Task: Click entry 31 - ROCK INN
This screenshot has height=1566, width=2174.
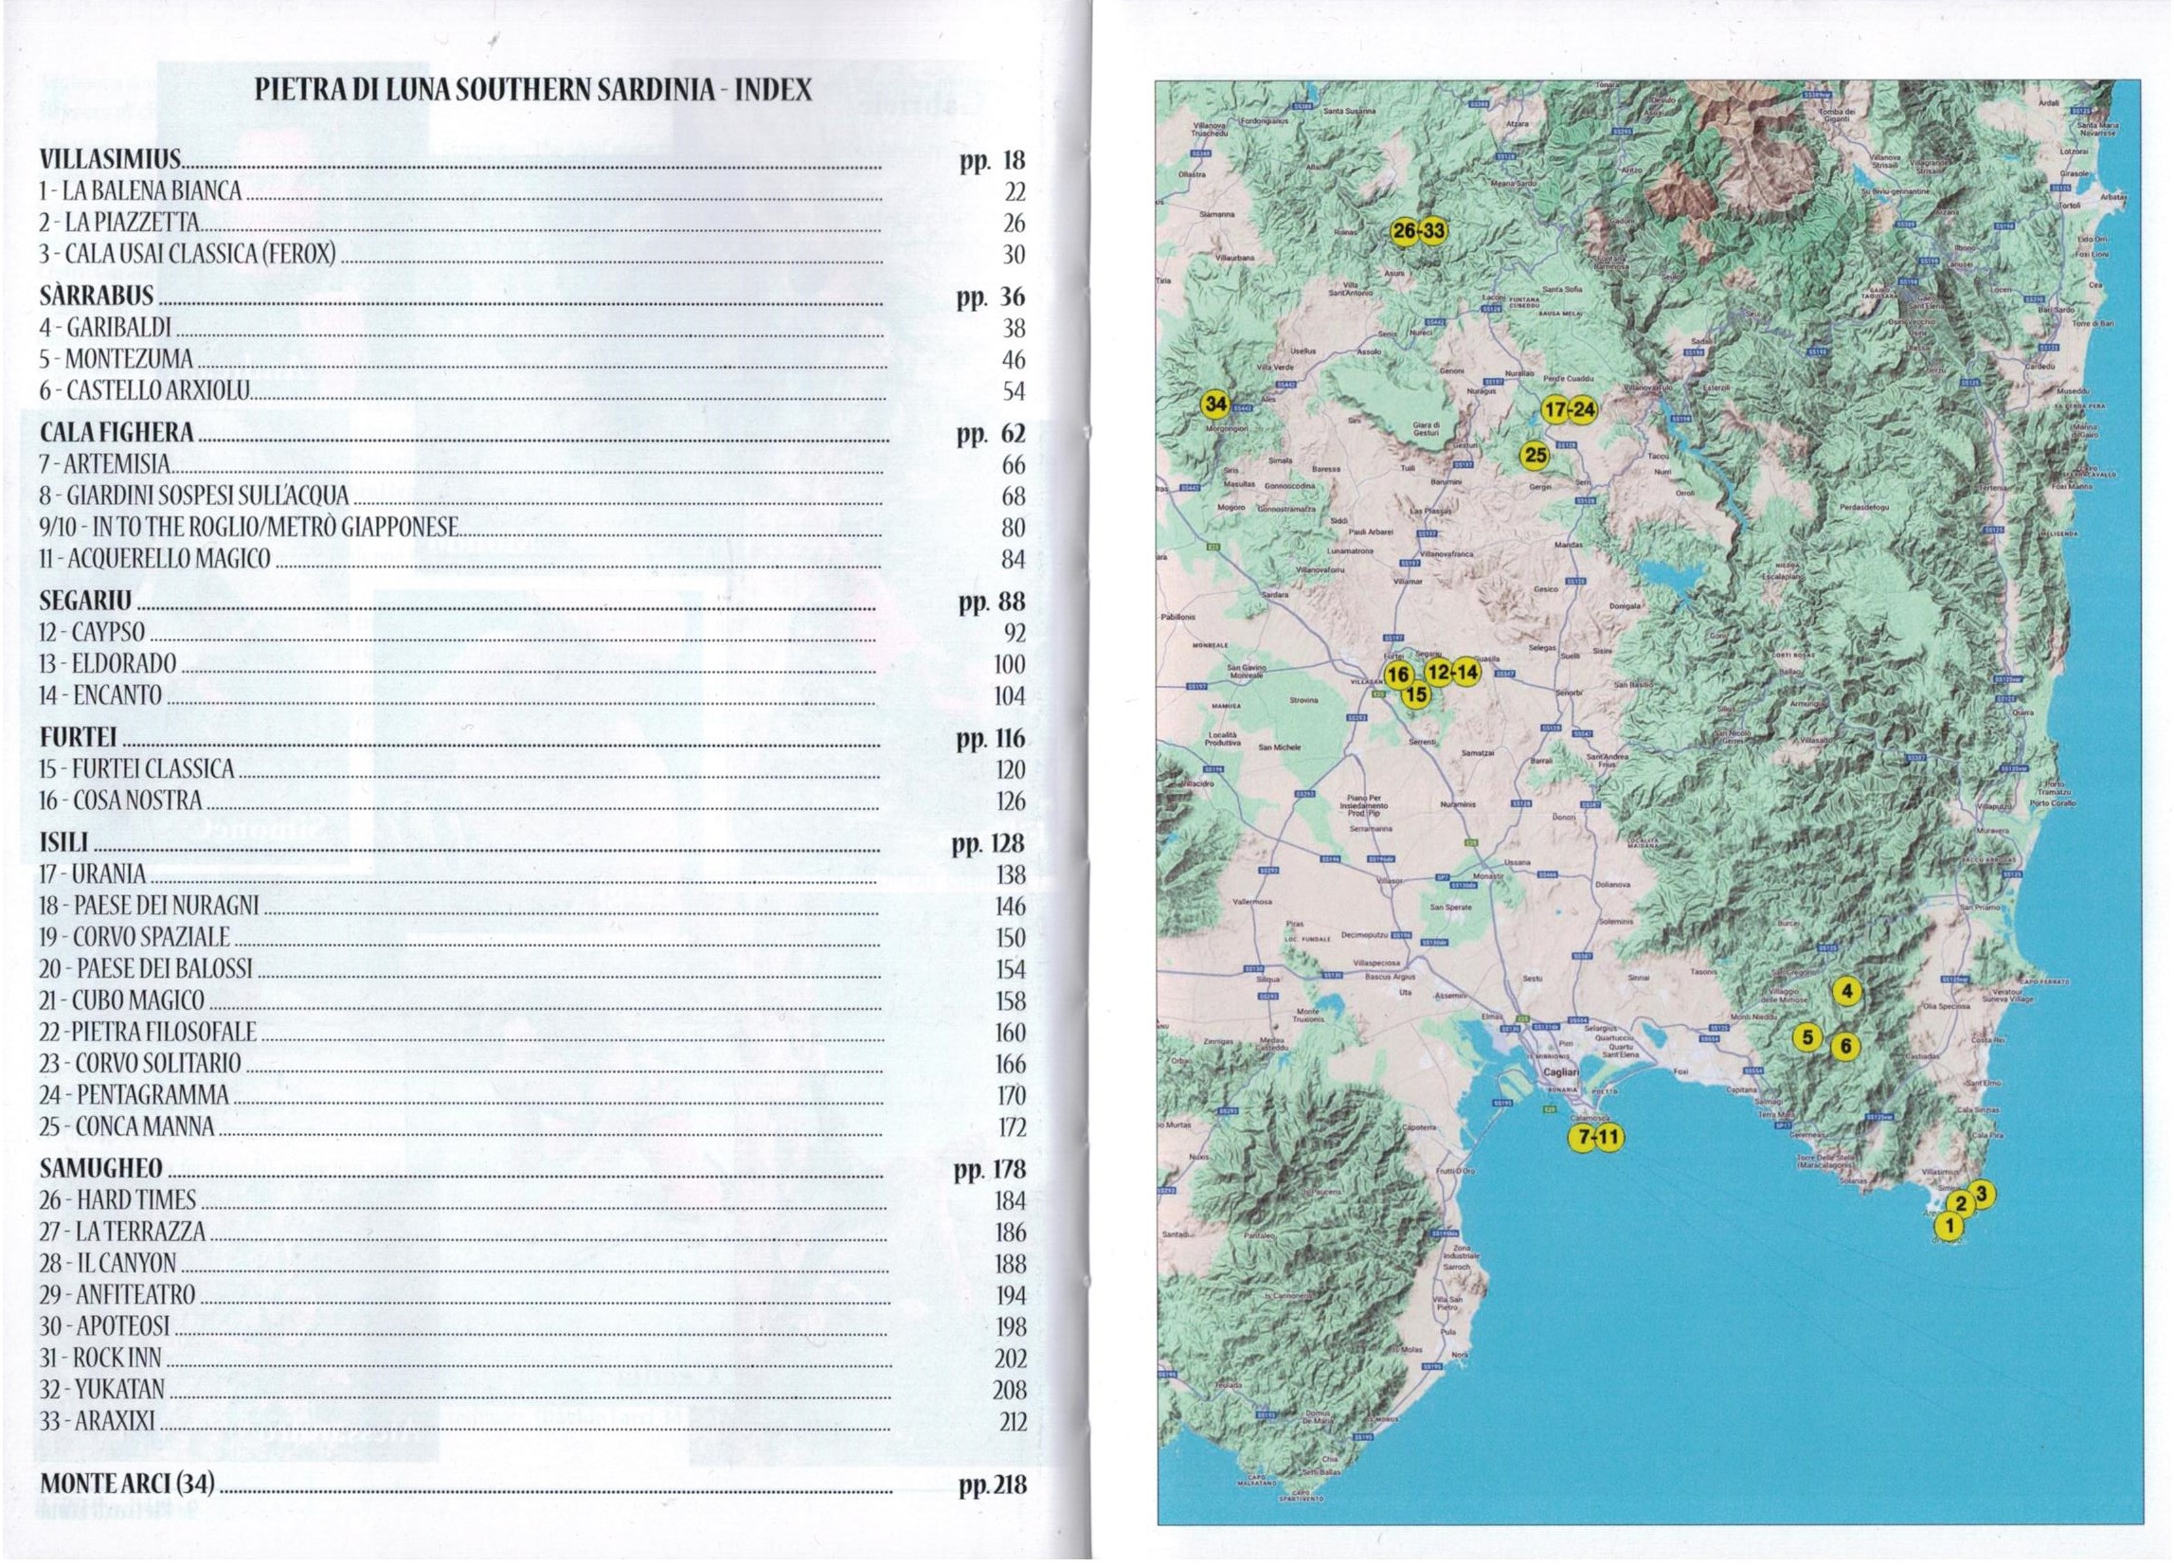Action: point(100,1358)
